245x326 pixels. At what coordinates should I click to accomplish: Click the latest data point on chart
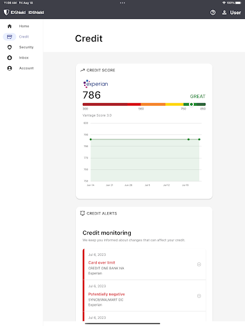tap(199, 139)
